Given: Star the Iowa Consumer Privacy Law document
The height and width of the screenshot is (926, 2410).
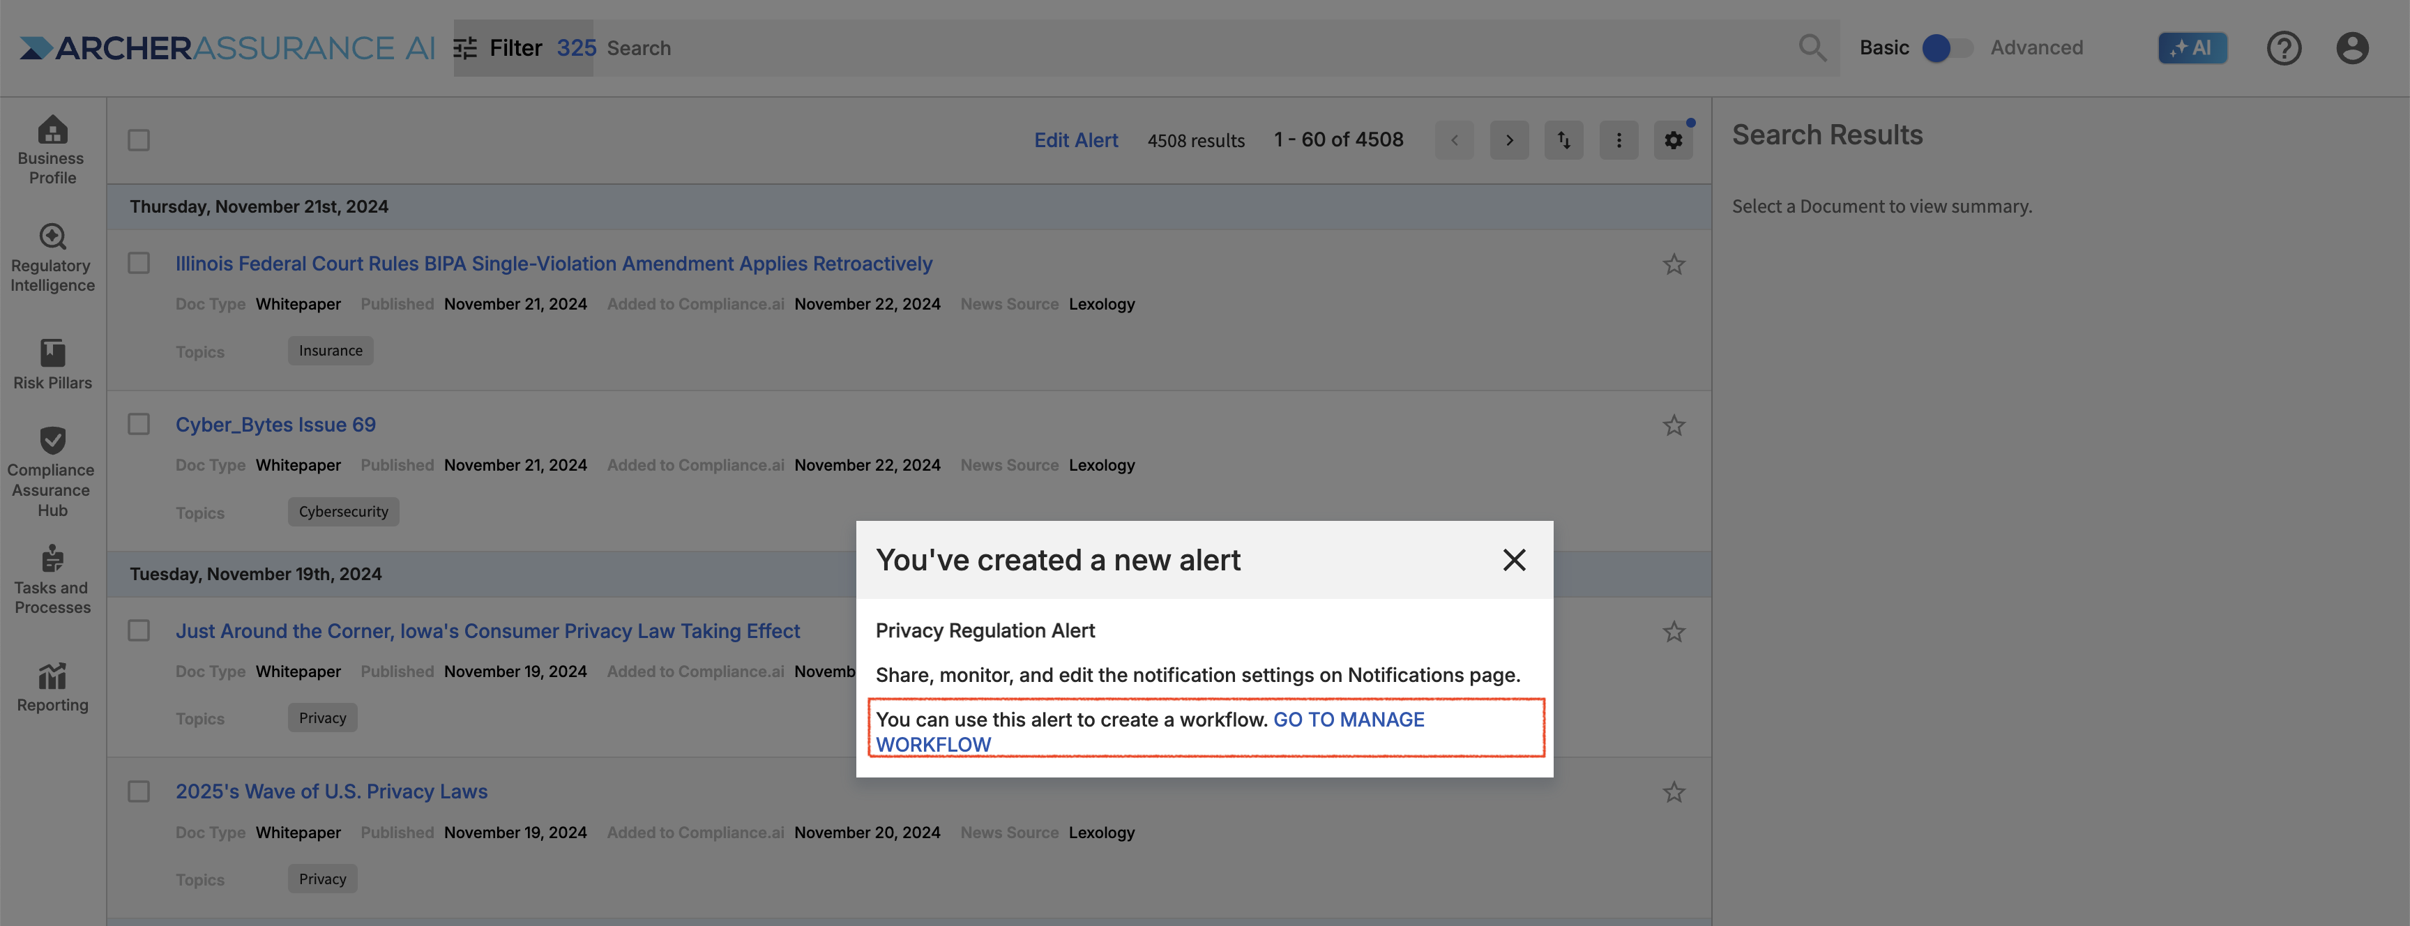Looking at the screenshot, I should click(x=1674, y=632).
